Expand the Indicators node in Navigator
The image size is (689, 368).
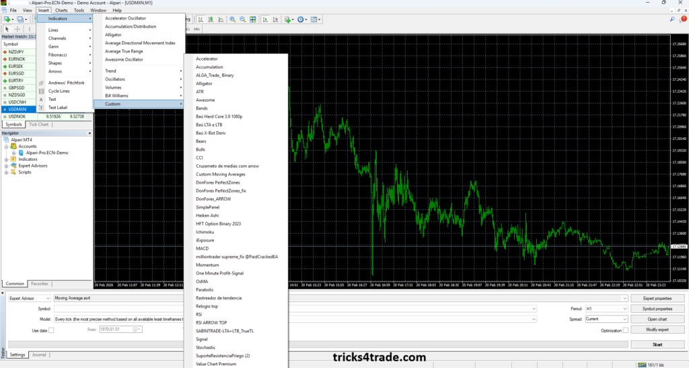7,159
